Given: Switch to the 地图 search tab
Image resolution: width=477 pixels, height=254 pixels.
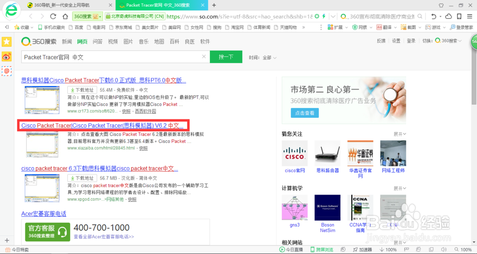Looking at the screenshot, I should [159, 41].
